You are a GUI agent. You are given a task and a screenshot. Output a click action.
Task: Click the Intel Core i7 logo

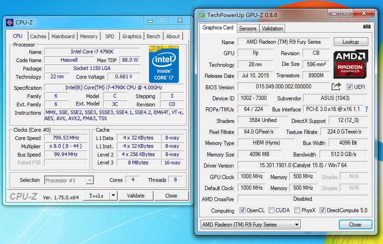[x=163, y=64]
